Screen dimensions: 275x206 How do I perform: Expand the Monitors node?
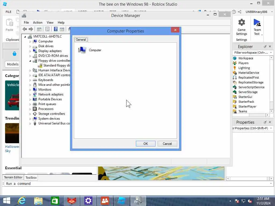pos(30,90)
